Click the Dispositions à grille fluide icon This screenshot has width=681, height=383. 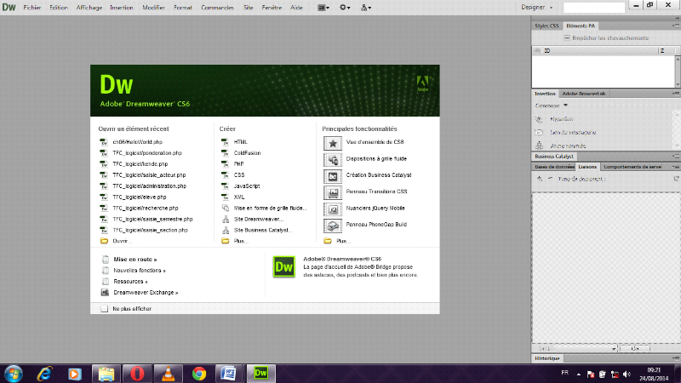(x=332, y=159)
